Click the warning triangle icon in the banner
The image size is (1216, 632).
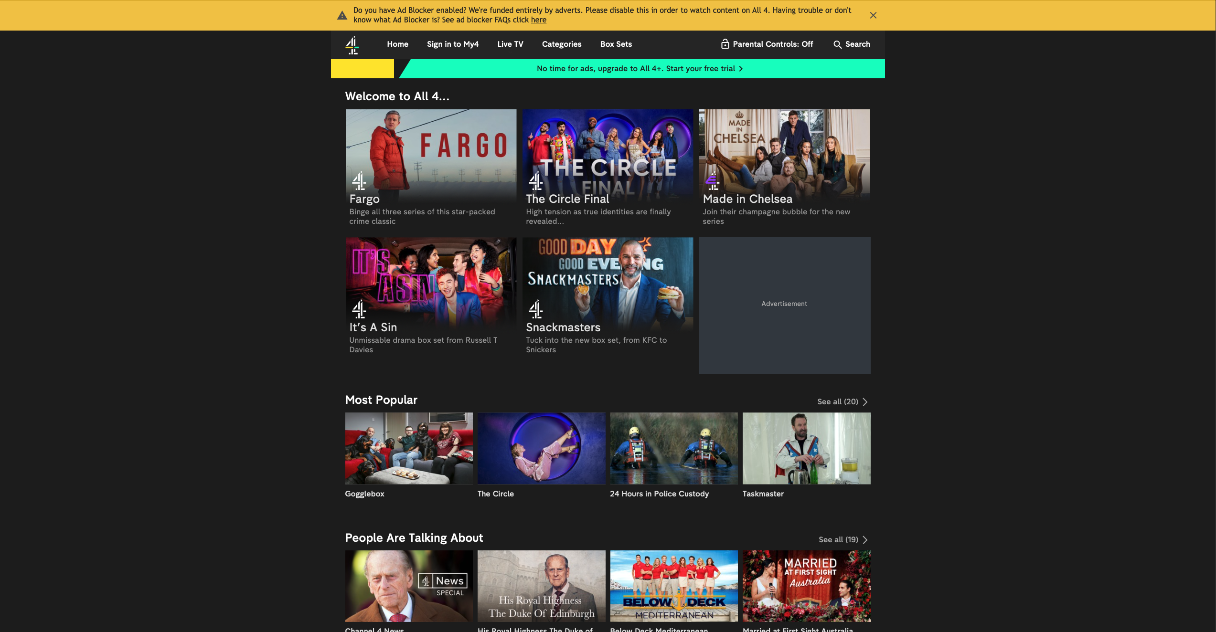[x=342, y=15]
